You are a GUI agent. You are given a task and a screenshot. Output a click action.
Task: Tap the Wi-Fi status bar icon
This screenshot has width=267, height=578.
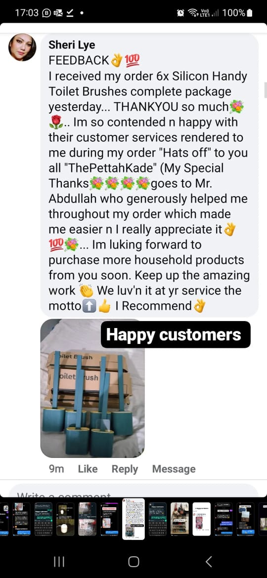pyautogui.click(x=193, y=13)
